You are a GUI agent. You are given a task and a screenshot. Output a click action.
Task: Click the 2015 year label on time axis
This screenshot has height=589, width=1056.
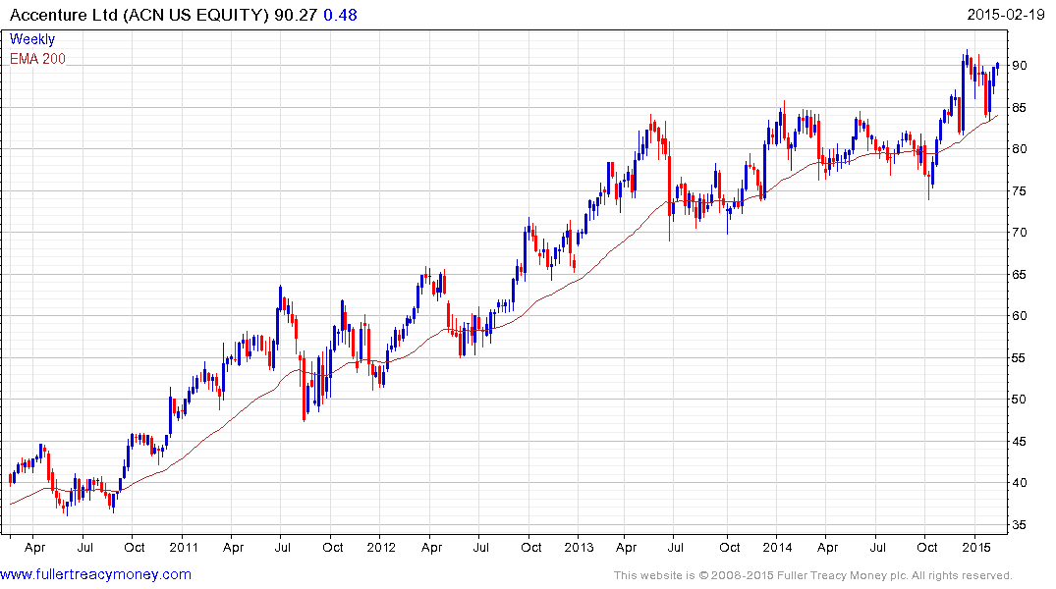pyautogui.click(x=975, y=547)
